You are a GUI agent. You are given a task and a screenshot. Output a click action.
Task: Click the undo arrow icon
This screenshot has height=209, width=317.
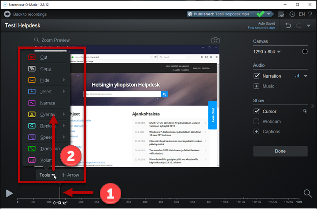click(x=288, y=25)
